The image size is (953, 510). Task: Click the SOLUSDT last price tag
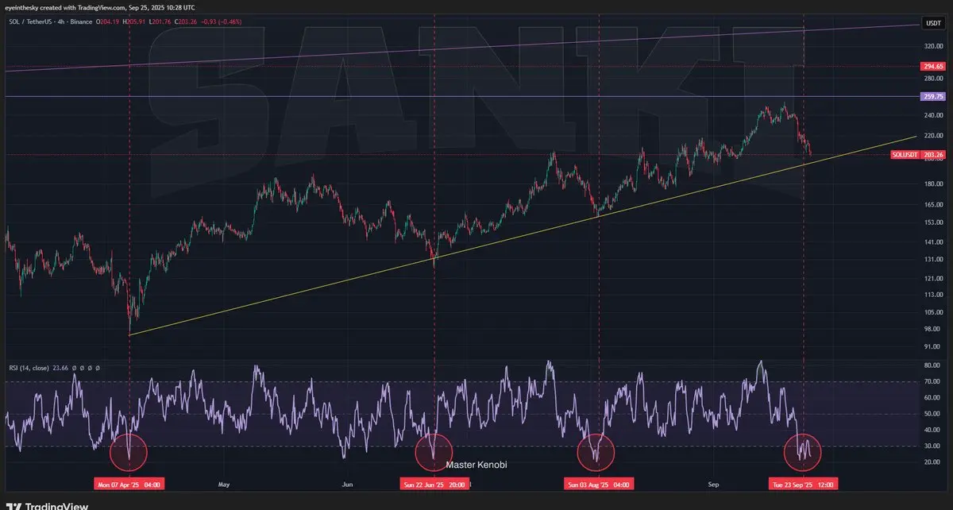point(905,156)
